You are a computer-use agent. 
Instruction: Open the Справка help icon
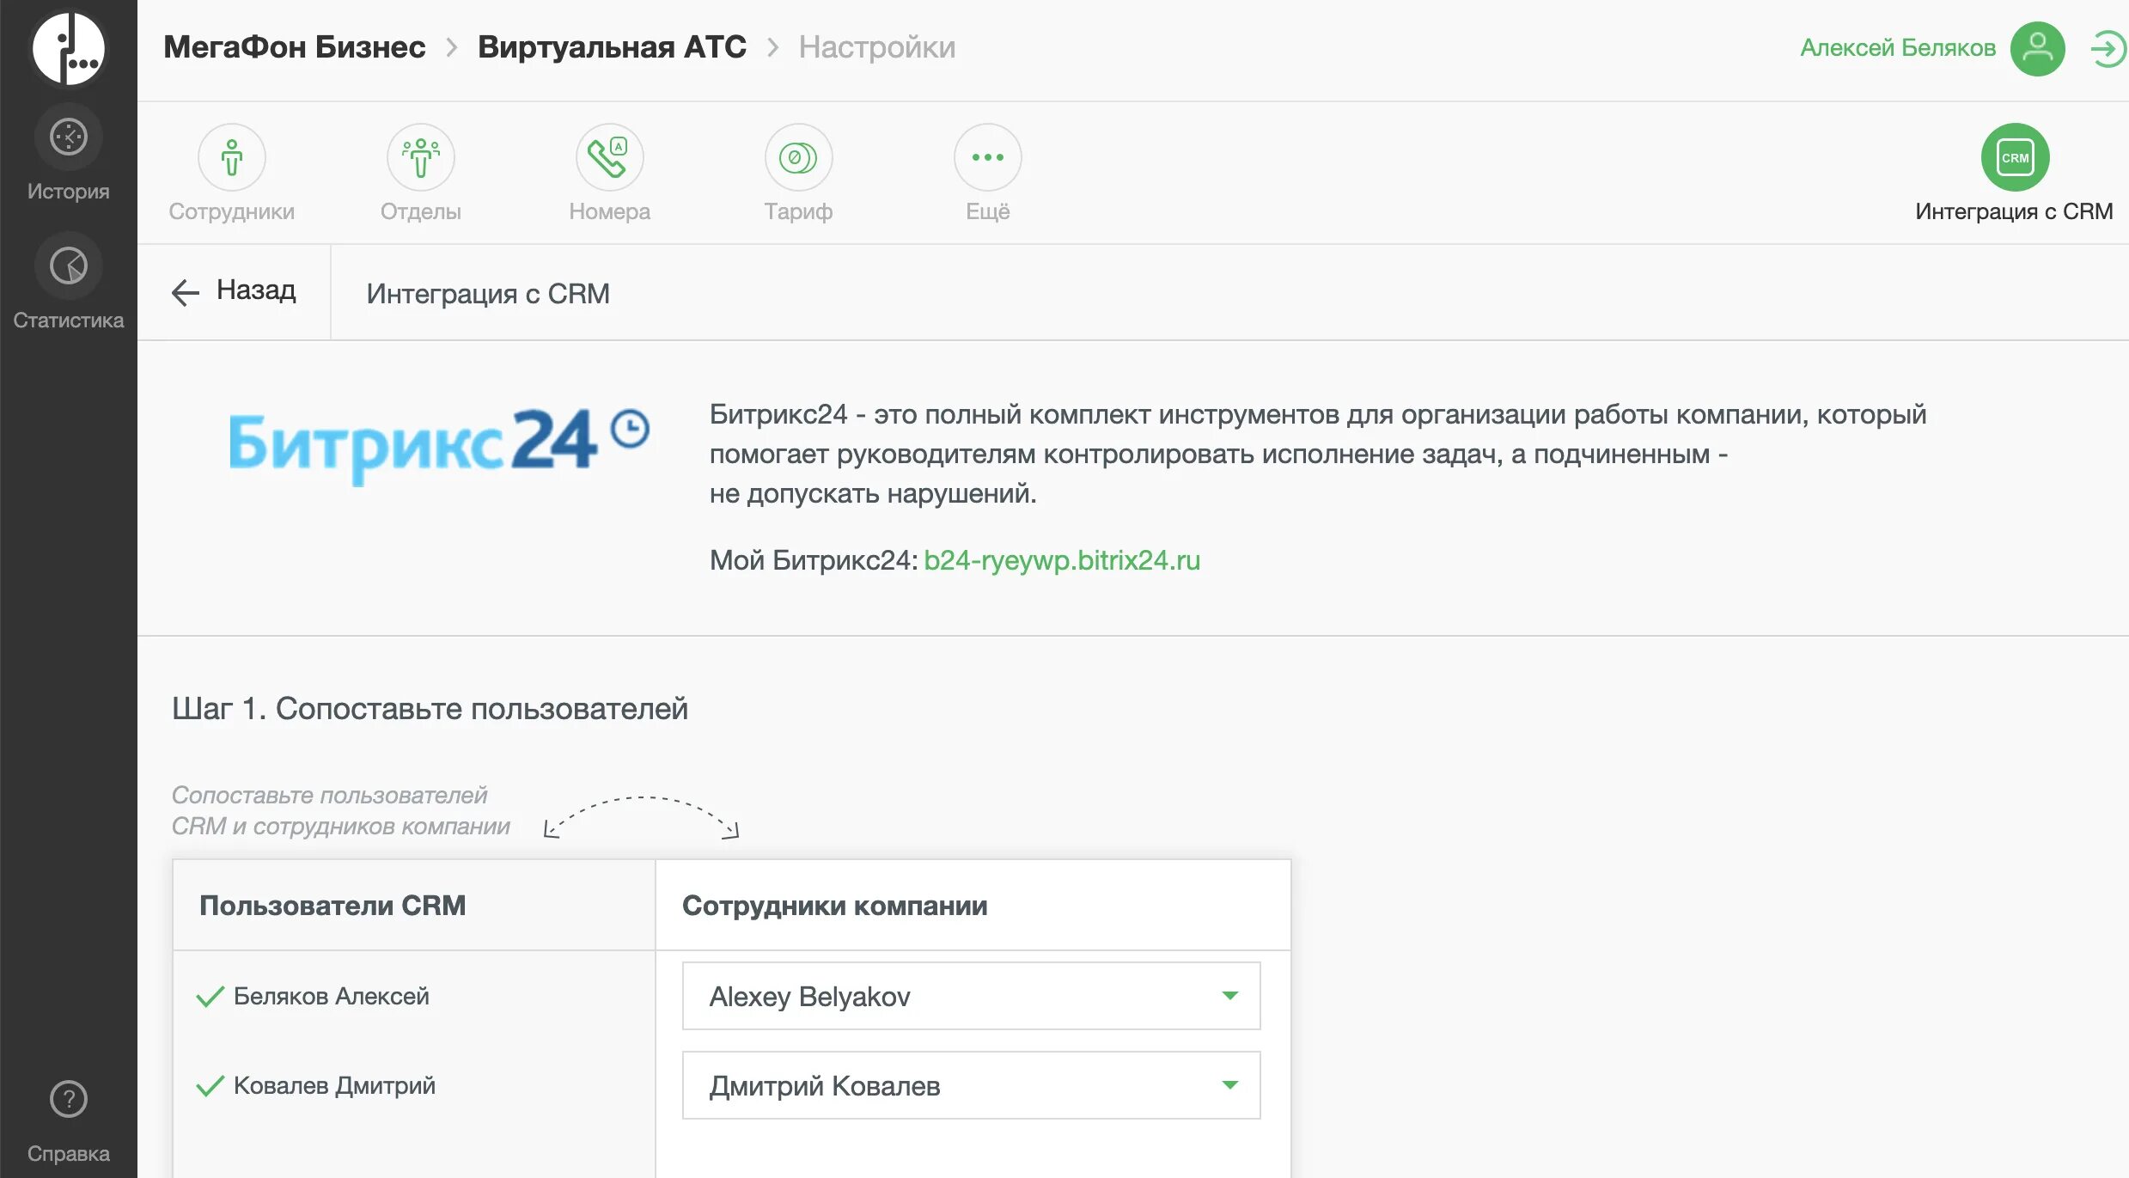(x=69, y=1099)
